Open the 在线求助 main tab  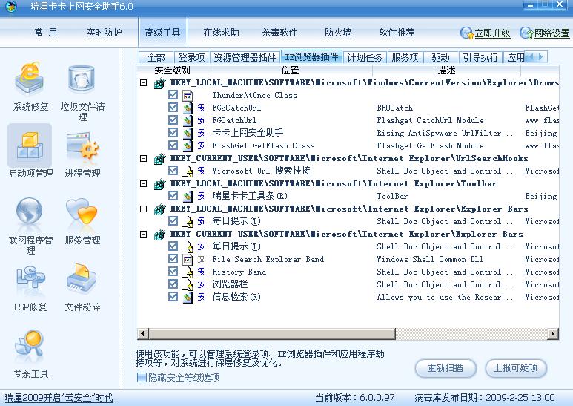222,33
